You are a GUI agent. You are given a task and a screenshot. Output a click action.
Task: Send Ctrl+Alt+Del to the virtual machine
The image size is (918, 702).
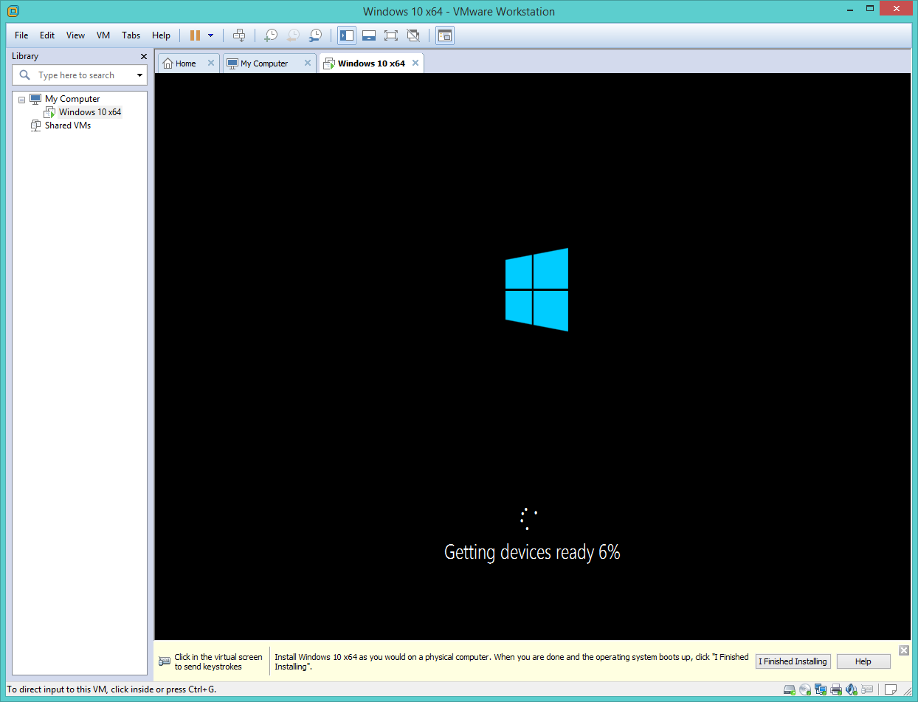pyautogui.click(x=239, y=35)
